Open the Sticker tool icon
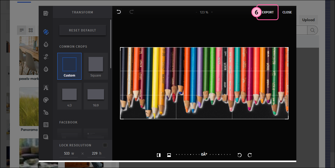This screenshot has height=168, width=335. click(x=46, y=100)
